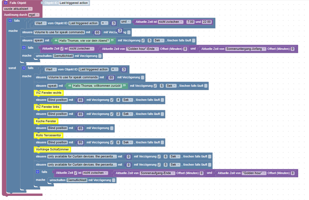The width and height of the screenshot is (309, 200).
Task: Toggle 'löschen falls läuft' on Rollo Terrassentür block
Action: click(162, 142)
